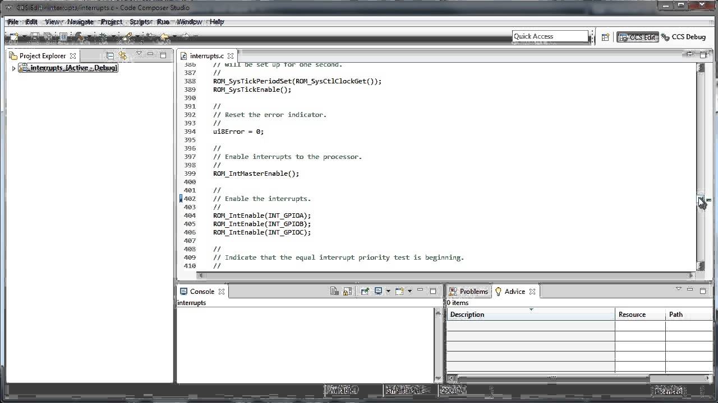This screenshot has width=718, height=403.
Task: Click the Build hammer icon
Action: pyautogui.click(x=80, y=36)
